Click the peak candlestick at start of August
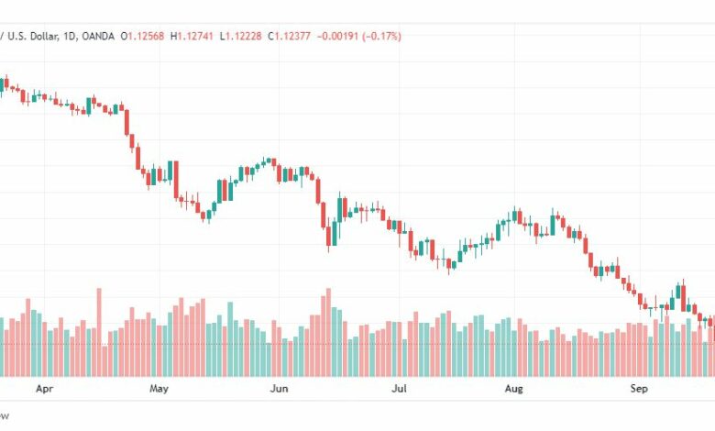The height and width of the screenshot is (431, 715). (x=514, y=215)
